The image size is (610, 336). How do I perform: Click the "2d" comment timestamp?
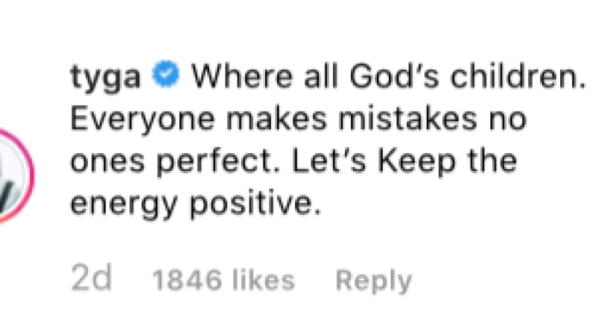(91, 280)
